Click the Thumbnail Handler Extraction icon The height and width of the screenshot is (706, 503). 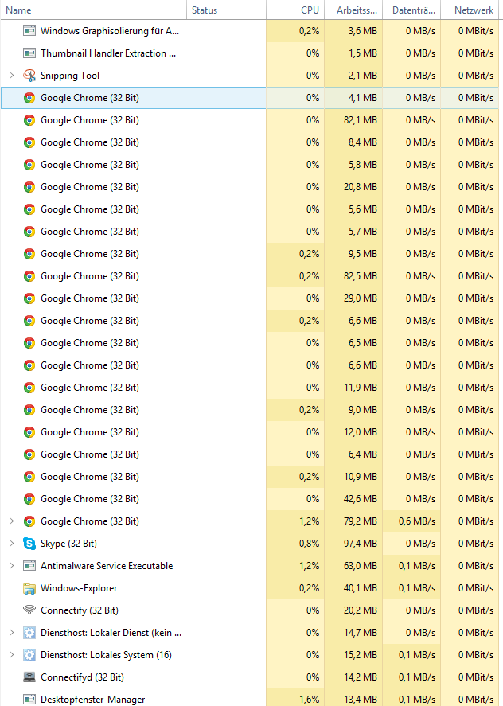(29, 53)
